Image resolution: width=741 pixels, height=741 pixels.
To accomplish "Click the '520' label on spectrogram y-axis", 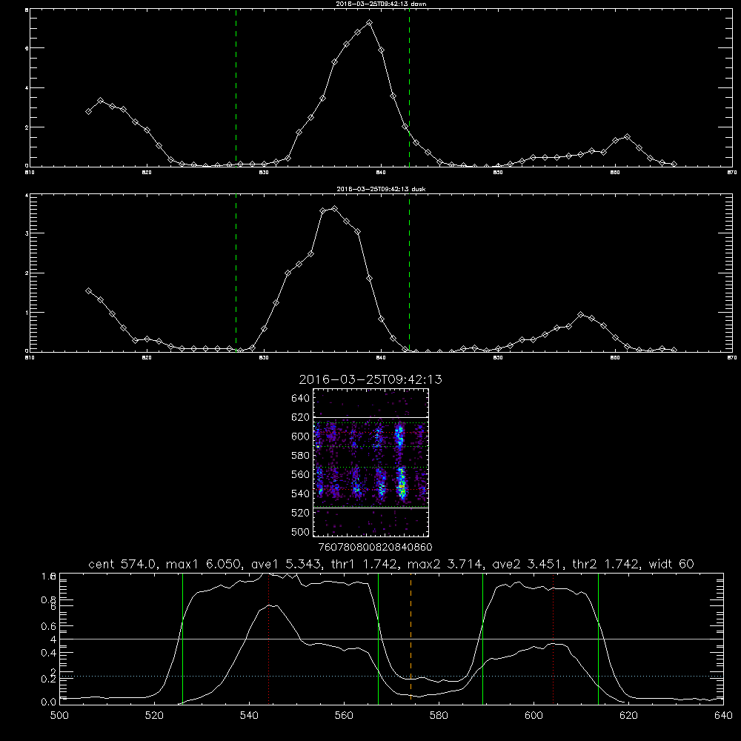I will point(301,513).
